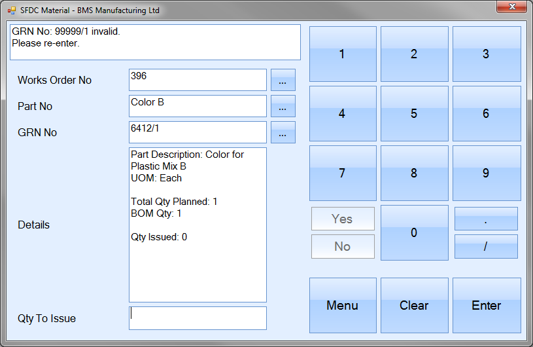Click 'Total Qty Planned: 1' text
Image resolution: width=533 pixels, height=347 pixels.
(174, 202)
